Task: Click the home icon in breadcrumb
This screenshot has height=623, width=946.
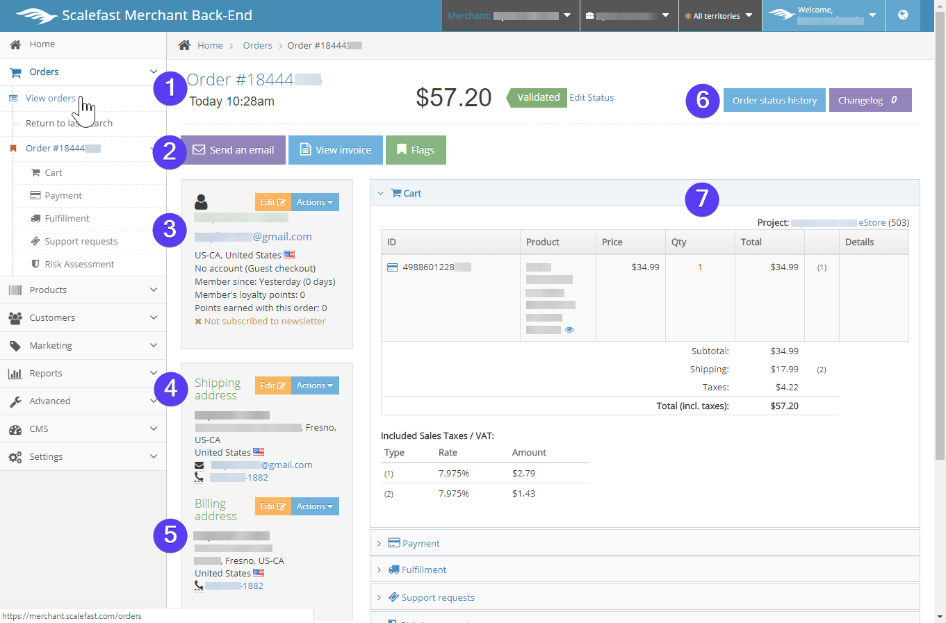Action: coord(184,45)
